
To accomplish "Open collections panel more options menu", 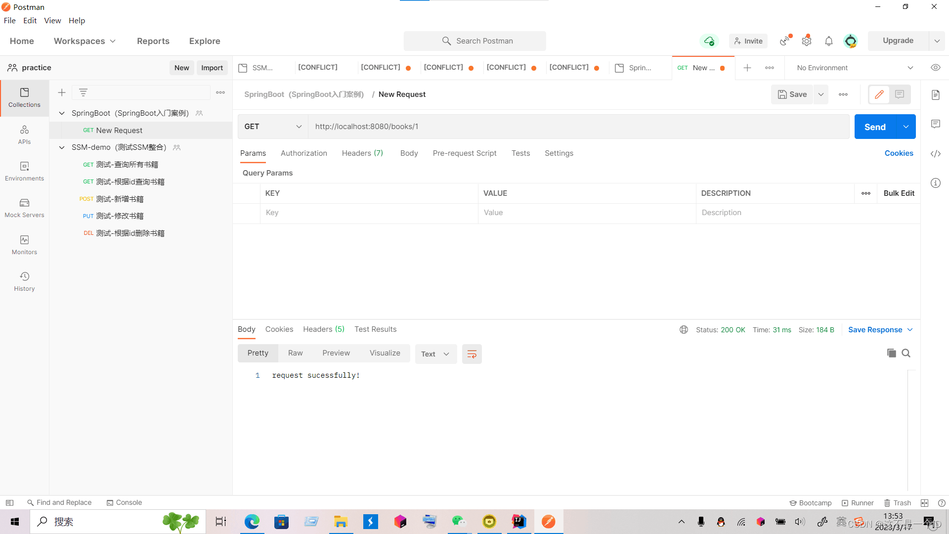I will point(220,92).
